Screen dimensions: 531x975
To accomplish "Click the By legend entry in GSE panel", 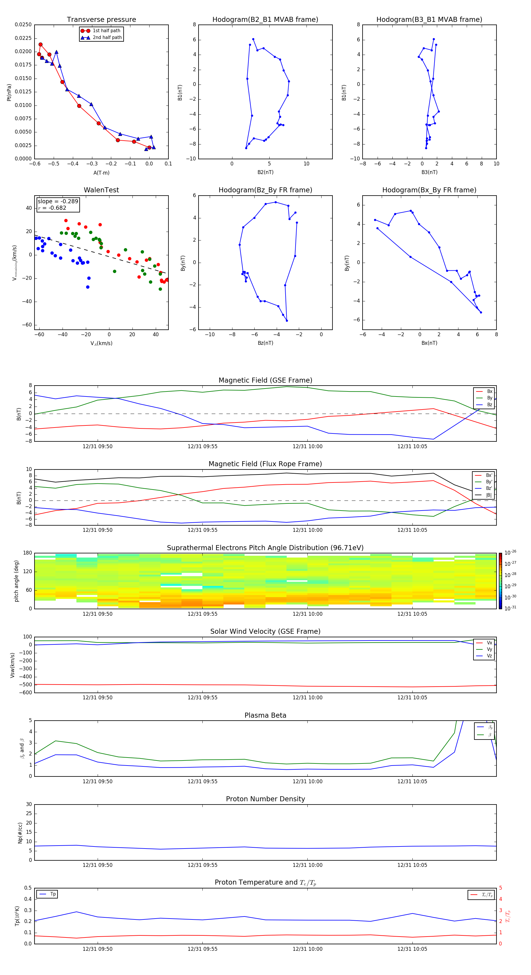I will point(484,398).
